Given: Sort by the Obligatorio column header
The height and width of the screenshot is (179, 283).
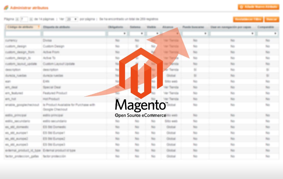Looking at the screenshot, I should click(x=115, y=27).
